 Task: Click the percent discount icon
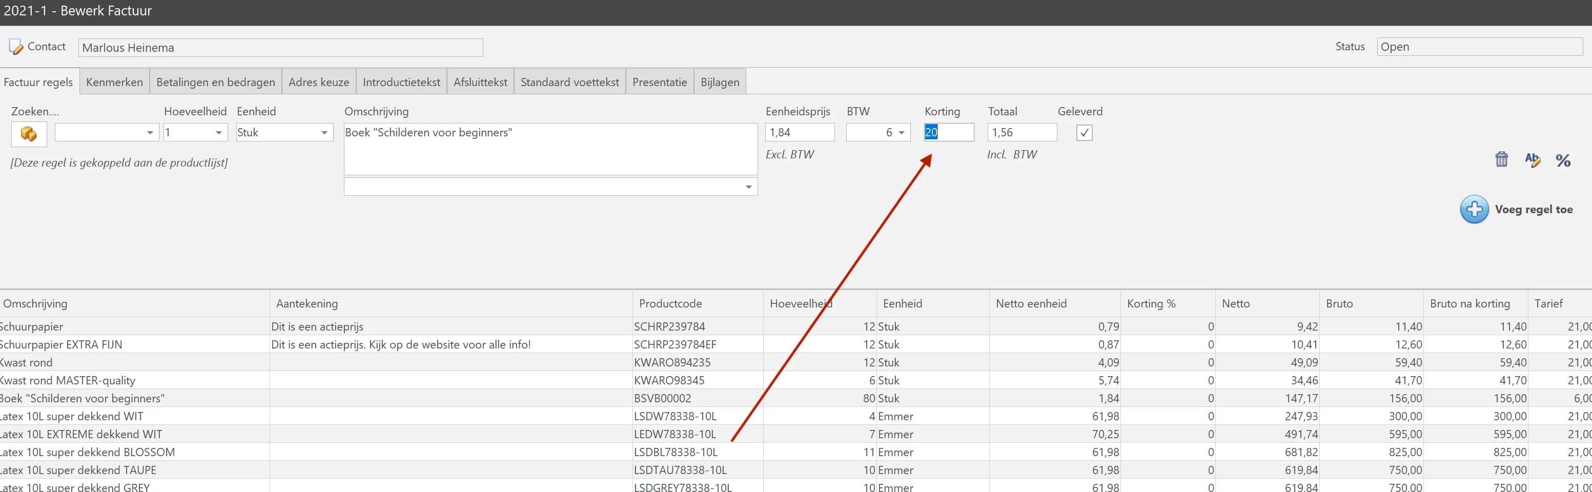point(1563,161)
